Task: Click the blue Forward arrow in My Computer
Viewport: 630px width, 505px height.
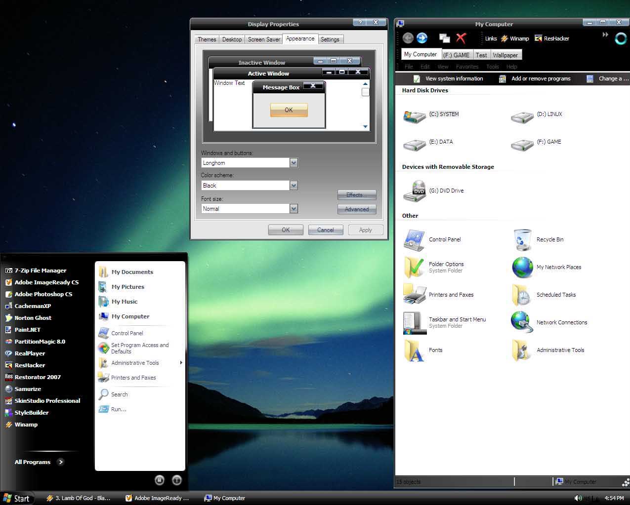Action: click(422, 38)
